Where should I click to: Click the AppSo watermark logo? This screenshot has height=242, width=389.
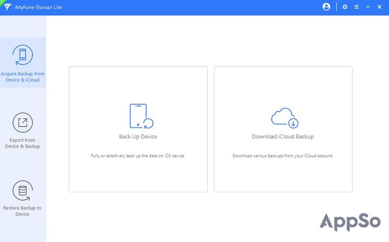(x=350, y=222)
